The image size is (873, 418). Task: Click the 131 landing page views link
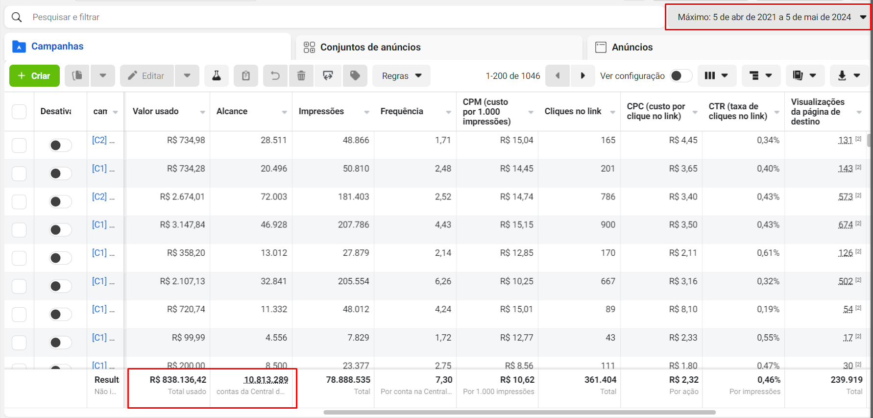point(846,140)
